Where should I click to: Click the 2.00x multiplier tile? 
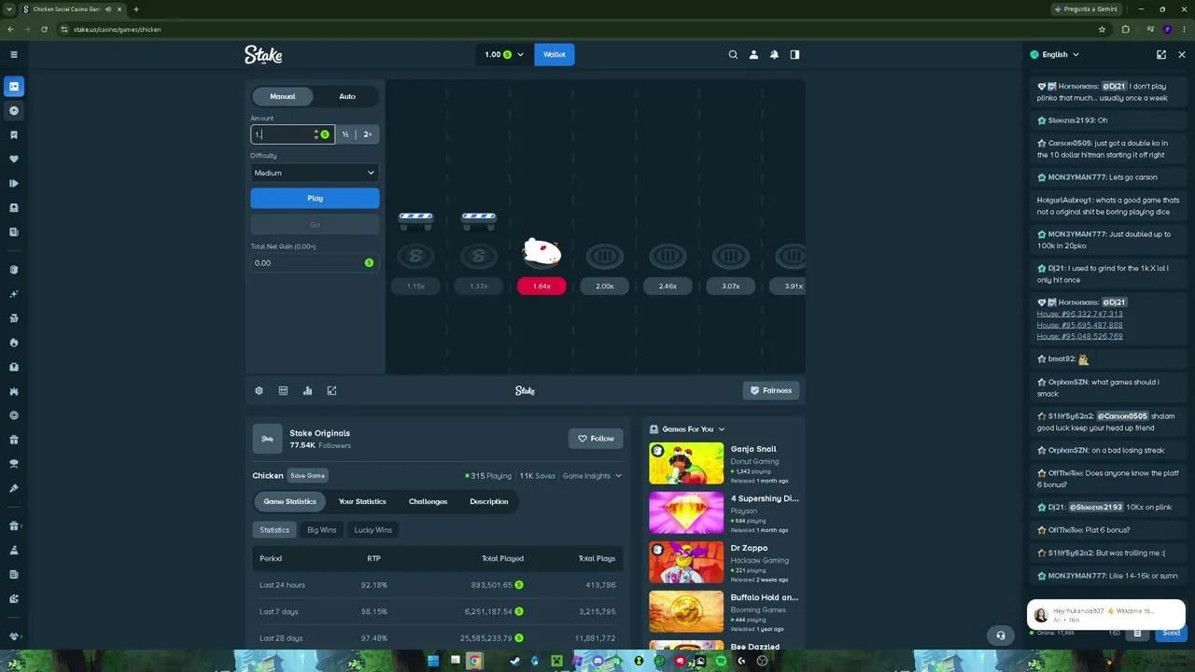[605, 287]
